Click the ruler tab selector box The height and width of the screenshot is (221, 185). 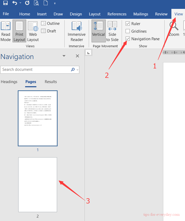click(x=88, y=53)
